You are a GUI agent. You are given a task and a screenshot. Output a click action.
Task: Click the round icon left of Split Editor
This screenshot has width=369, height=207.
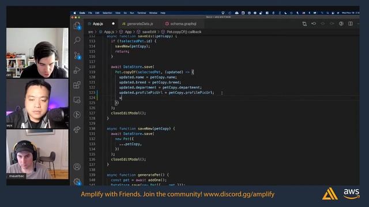(341, 24)
